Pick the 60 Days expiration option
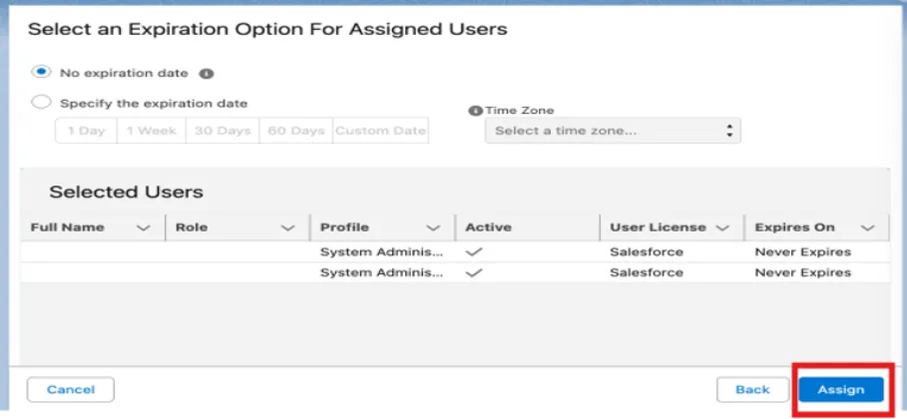 click(x=296, y=131)
